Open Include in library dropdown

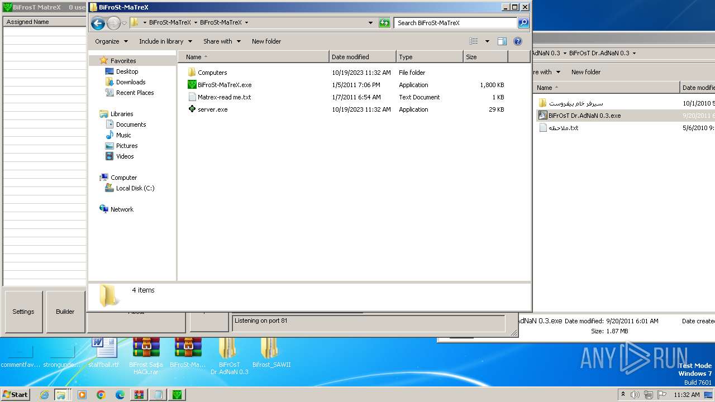165,41
